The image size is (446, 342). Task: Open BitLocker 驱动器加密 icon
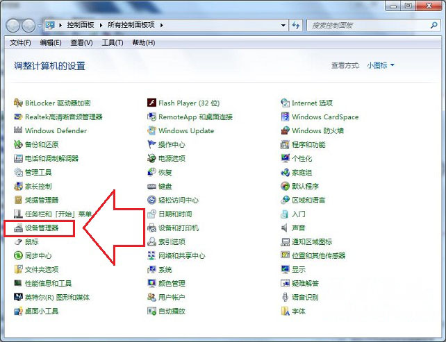(18, 103)
